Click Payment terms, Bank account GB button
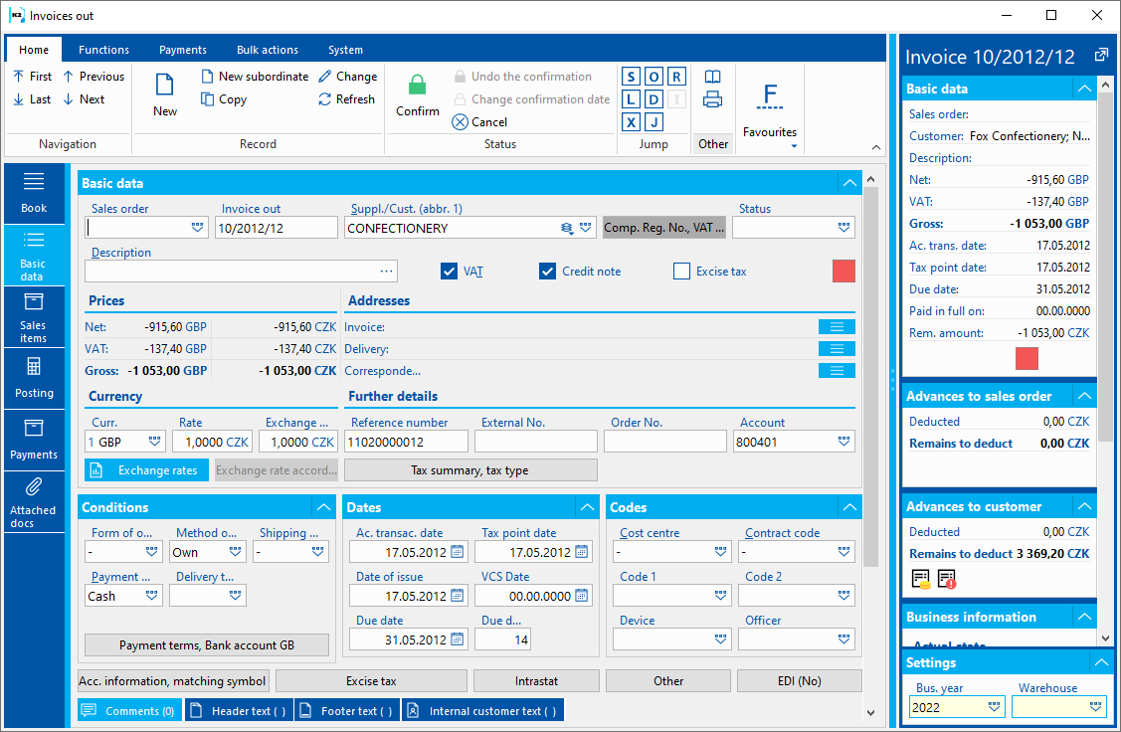1121x732 pixels. tap(207, 644)
